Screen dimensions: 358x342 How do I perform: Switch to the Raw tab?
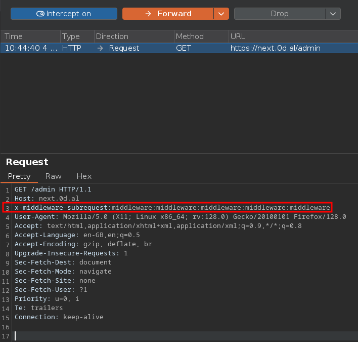click(x=54, y=176)
